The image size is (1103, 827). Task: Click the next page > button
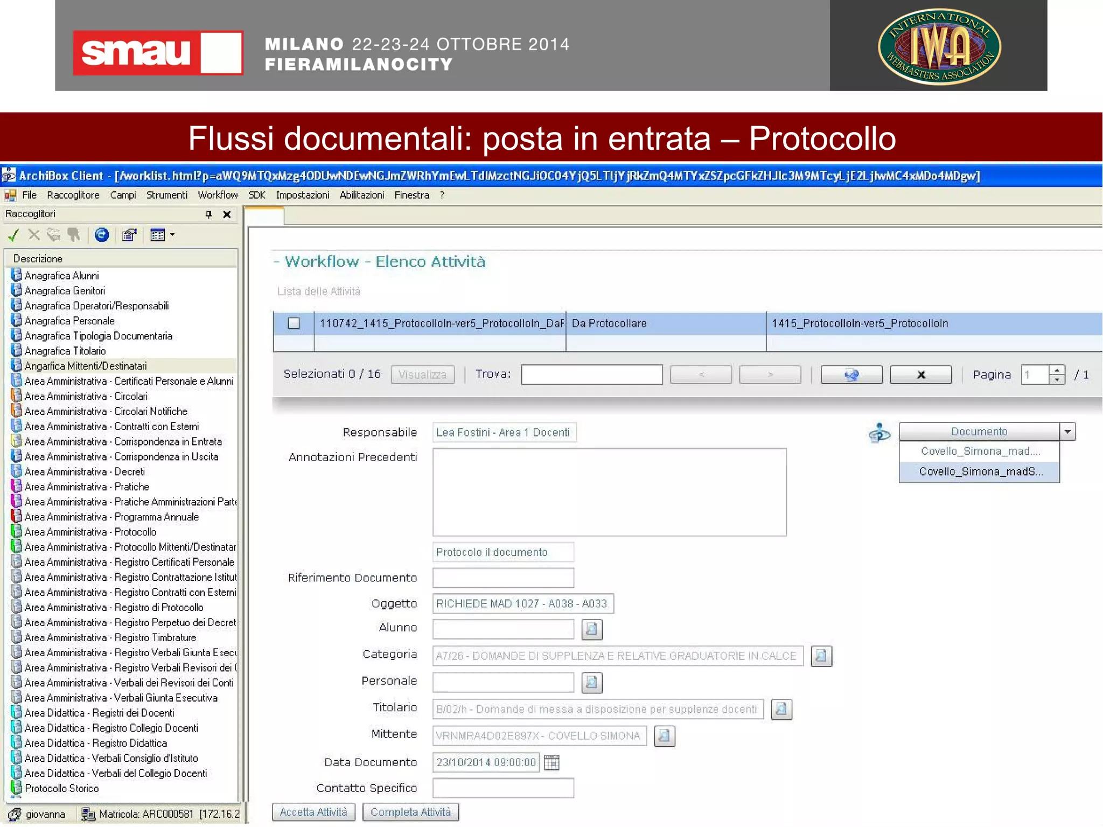point(770,374)
